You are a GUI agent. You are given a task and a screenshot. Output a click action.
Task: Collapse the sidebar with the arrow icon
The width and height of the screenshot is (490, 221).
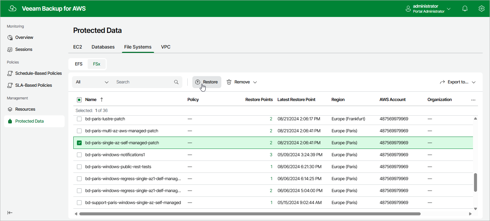(10, 213)
